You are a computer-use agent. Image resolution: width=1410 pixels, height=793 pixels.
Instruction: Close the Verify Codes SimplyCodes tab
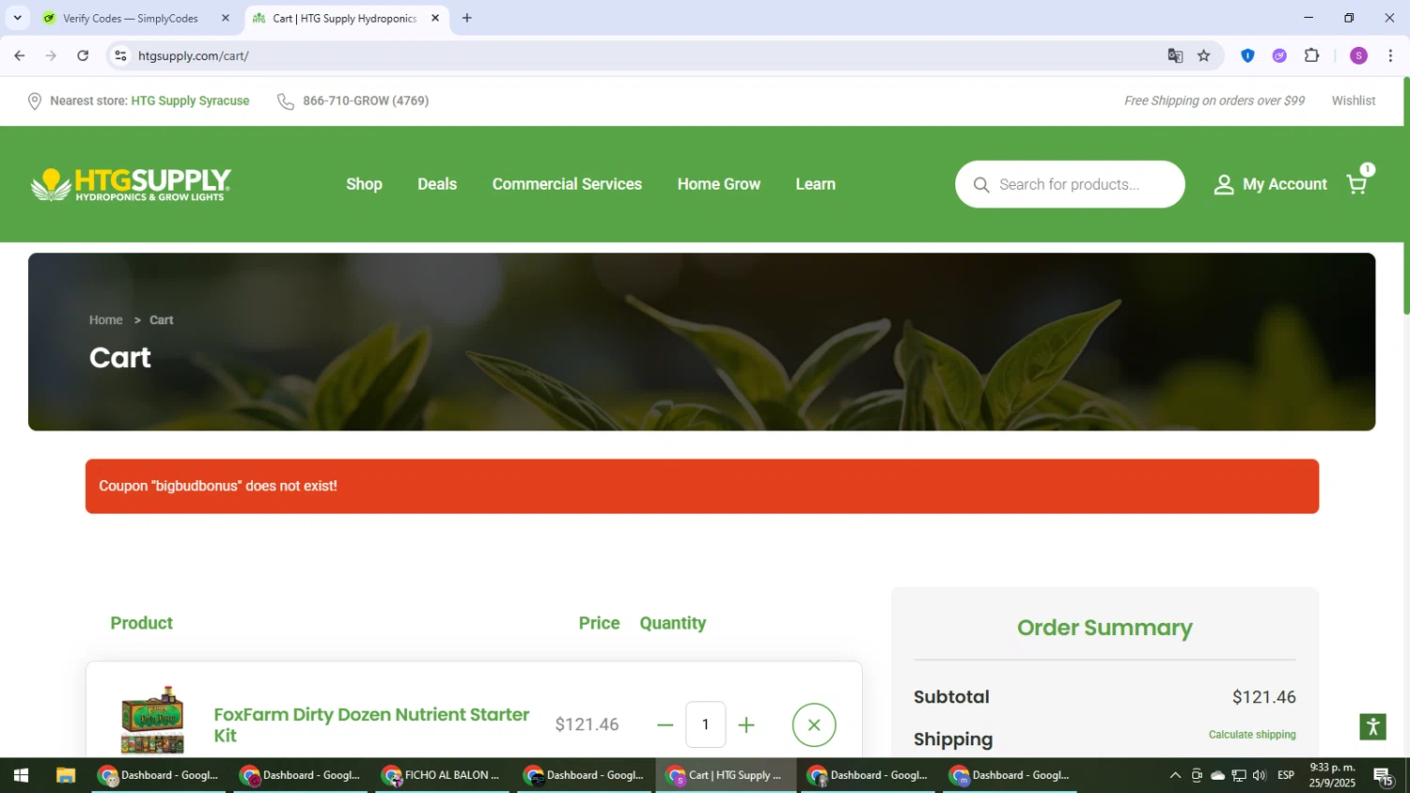pyautogui.click(x=225, y=18)
